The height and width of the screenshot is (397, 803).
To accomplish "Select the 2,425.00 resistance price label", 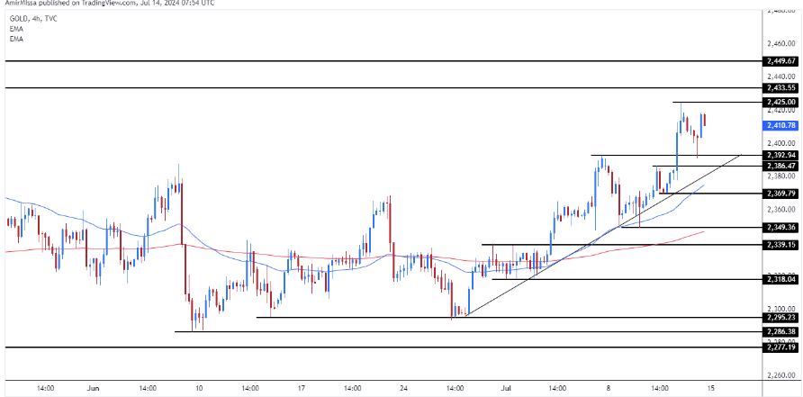I will 780,102.
